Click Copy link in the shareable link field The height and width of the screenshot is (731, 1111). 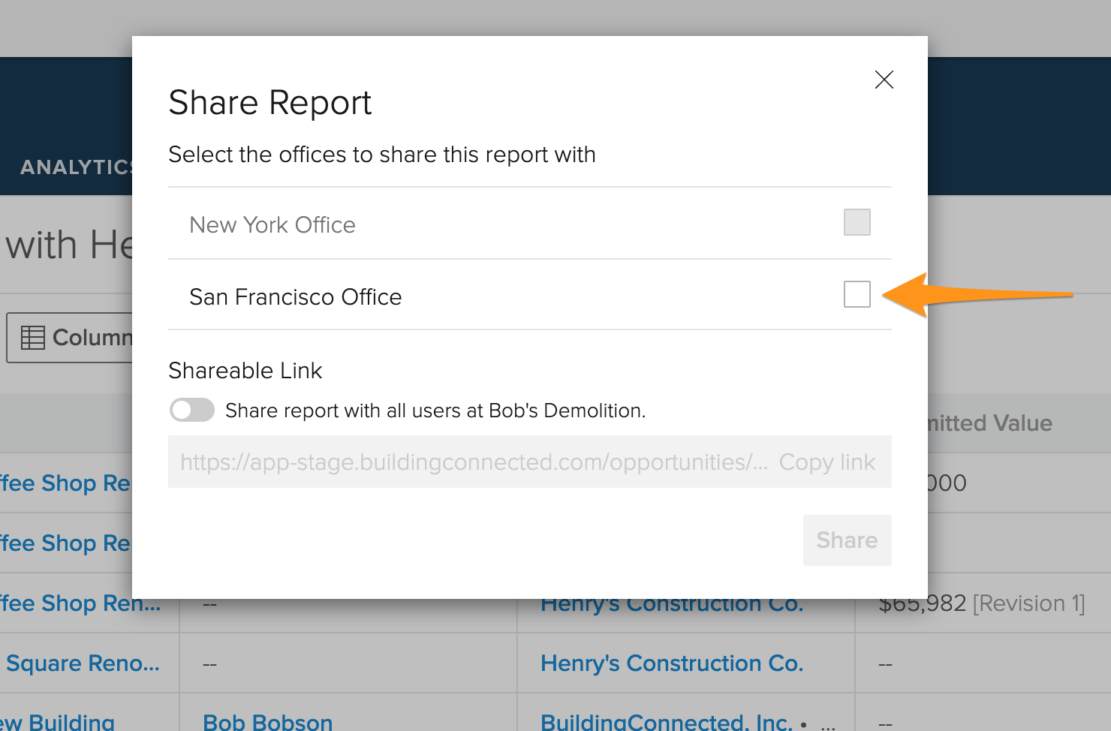click(x=826, y=462)
